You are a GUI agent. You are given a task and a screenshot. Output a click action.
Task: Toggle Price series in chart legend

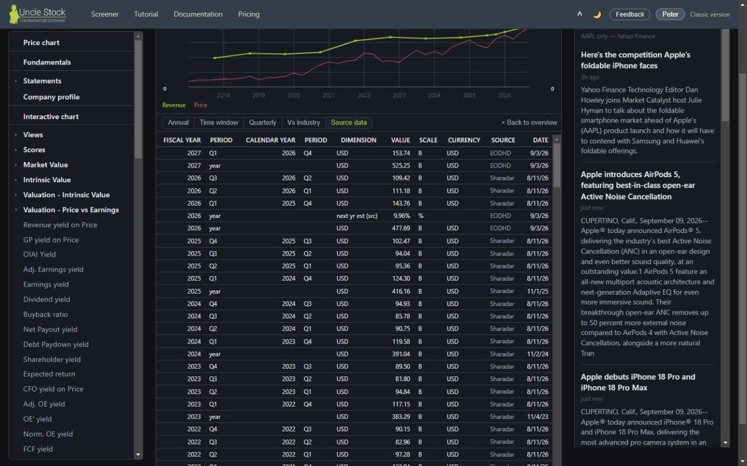pyautogui.click(x=201, y=105)
